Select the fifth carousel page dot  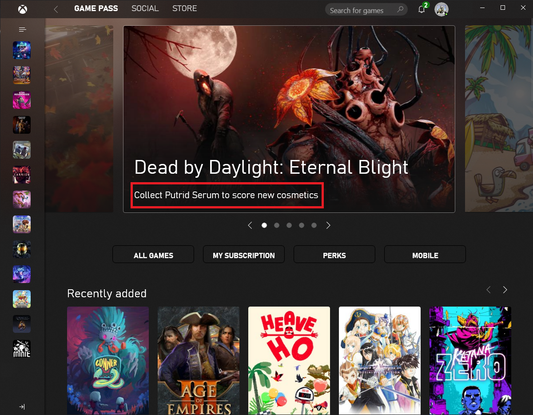(x=314, y=225)
